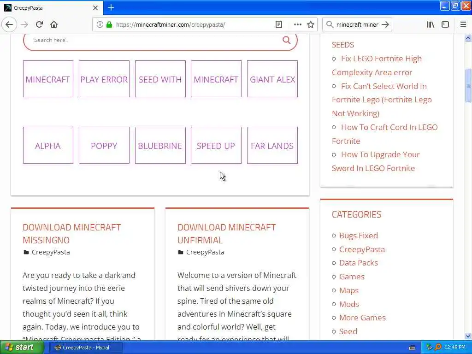Click the system tray magnifier icon
This screenshot has height=354, width=472.
click(438, 347)
